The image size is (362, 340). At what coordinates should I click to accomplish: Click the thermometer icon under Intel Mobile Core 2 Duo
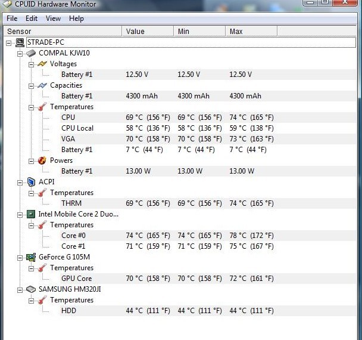pos(42,225)
